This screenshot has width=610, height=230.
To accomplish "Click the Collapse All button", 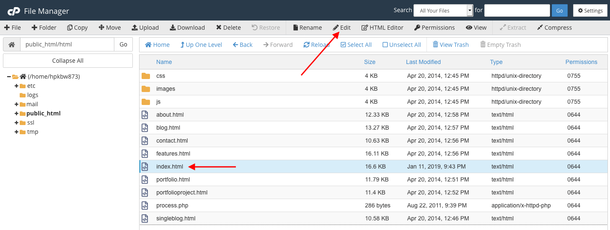I will click(68, 61).
